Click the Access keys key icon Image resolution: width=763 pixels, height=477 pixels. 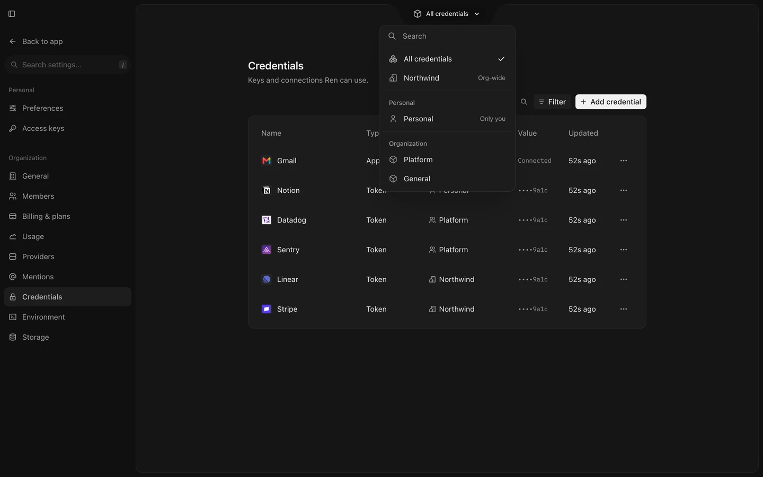click(13, 128)
